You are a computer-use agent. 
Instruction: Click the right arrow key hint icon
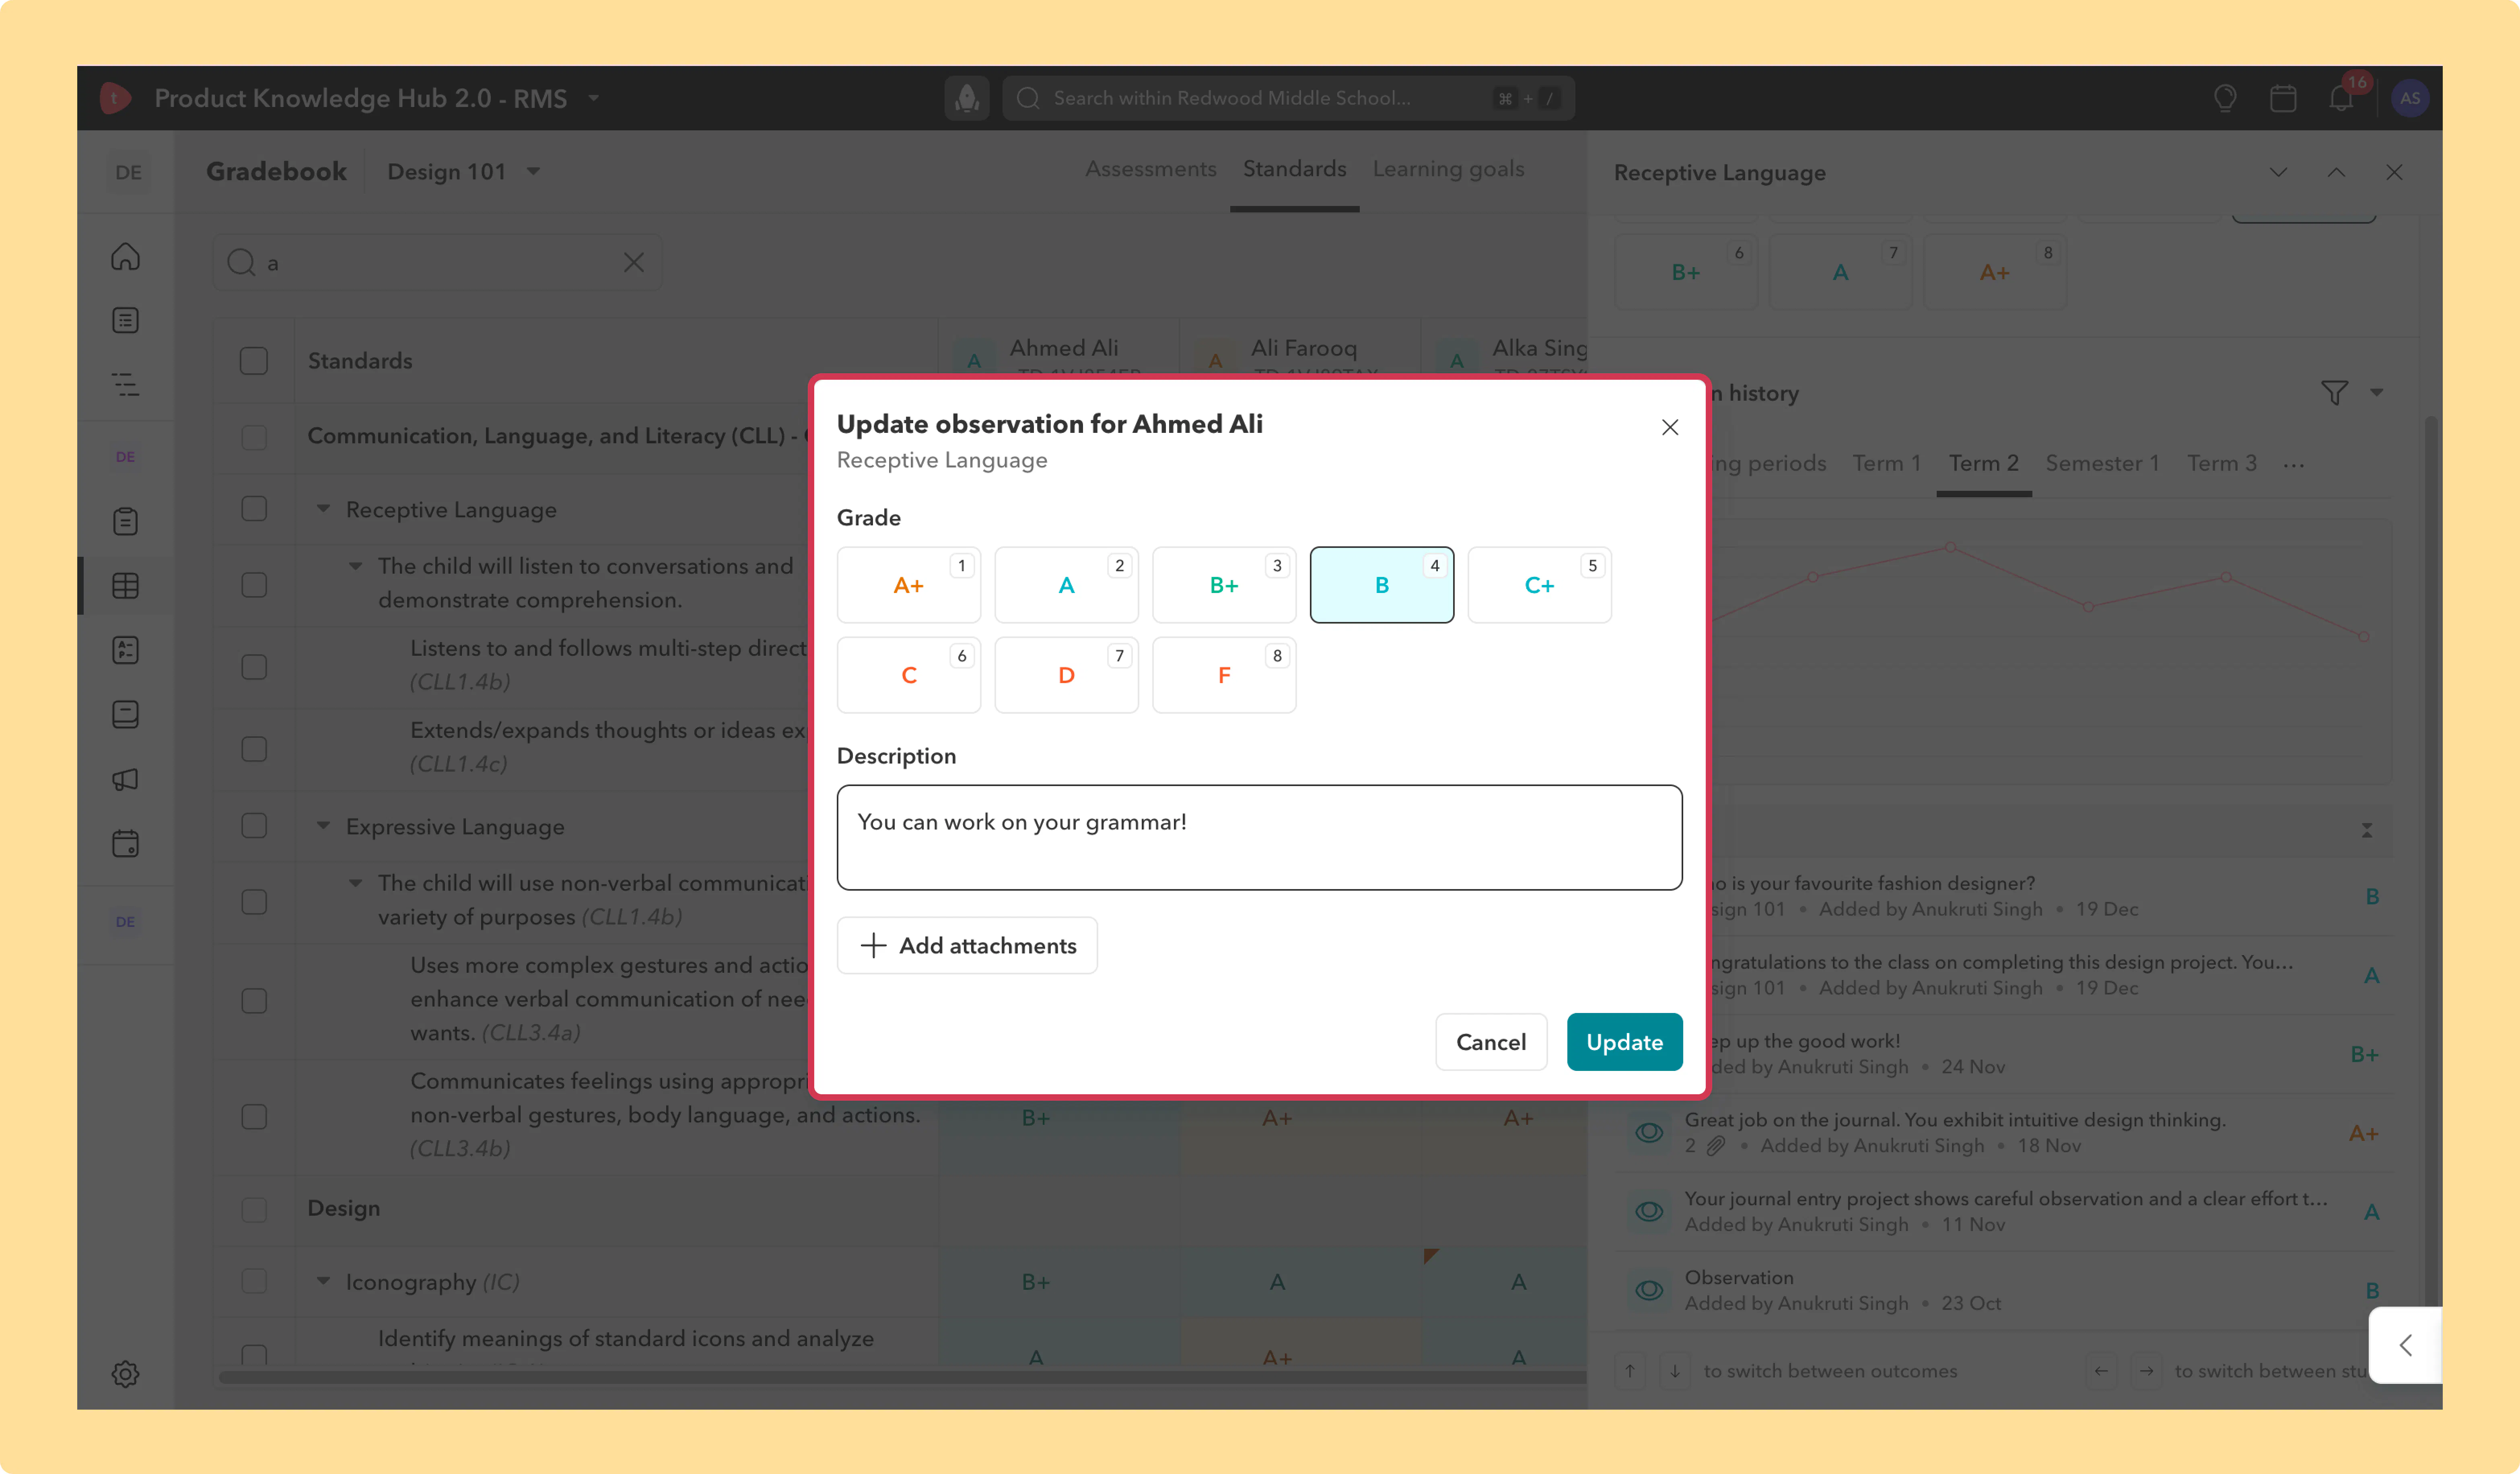2146,1371
